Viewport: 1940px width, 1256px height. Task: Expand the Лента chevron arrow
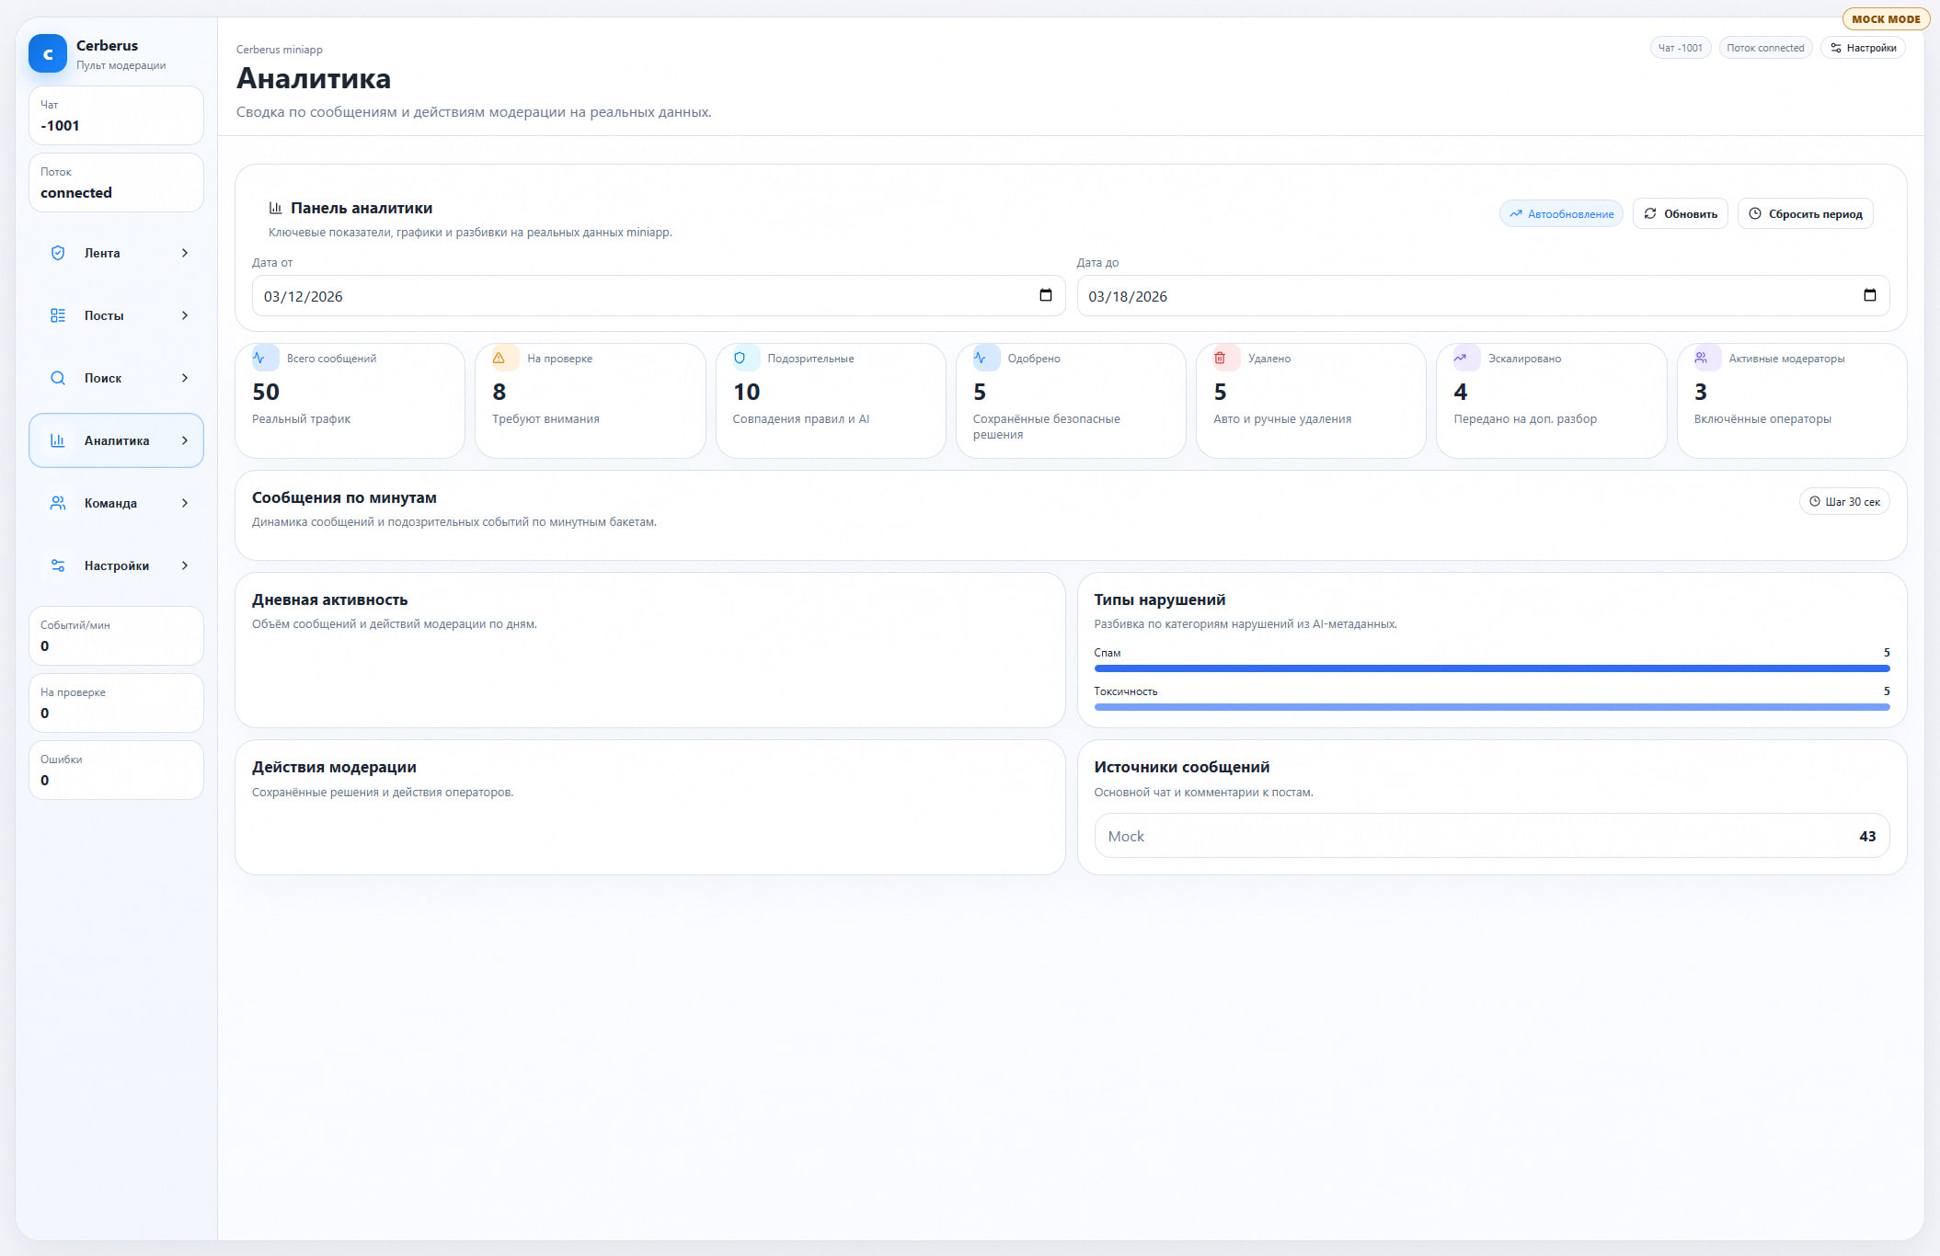click(185, 253)
